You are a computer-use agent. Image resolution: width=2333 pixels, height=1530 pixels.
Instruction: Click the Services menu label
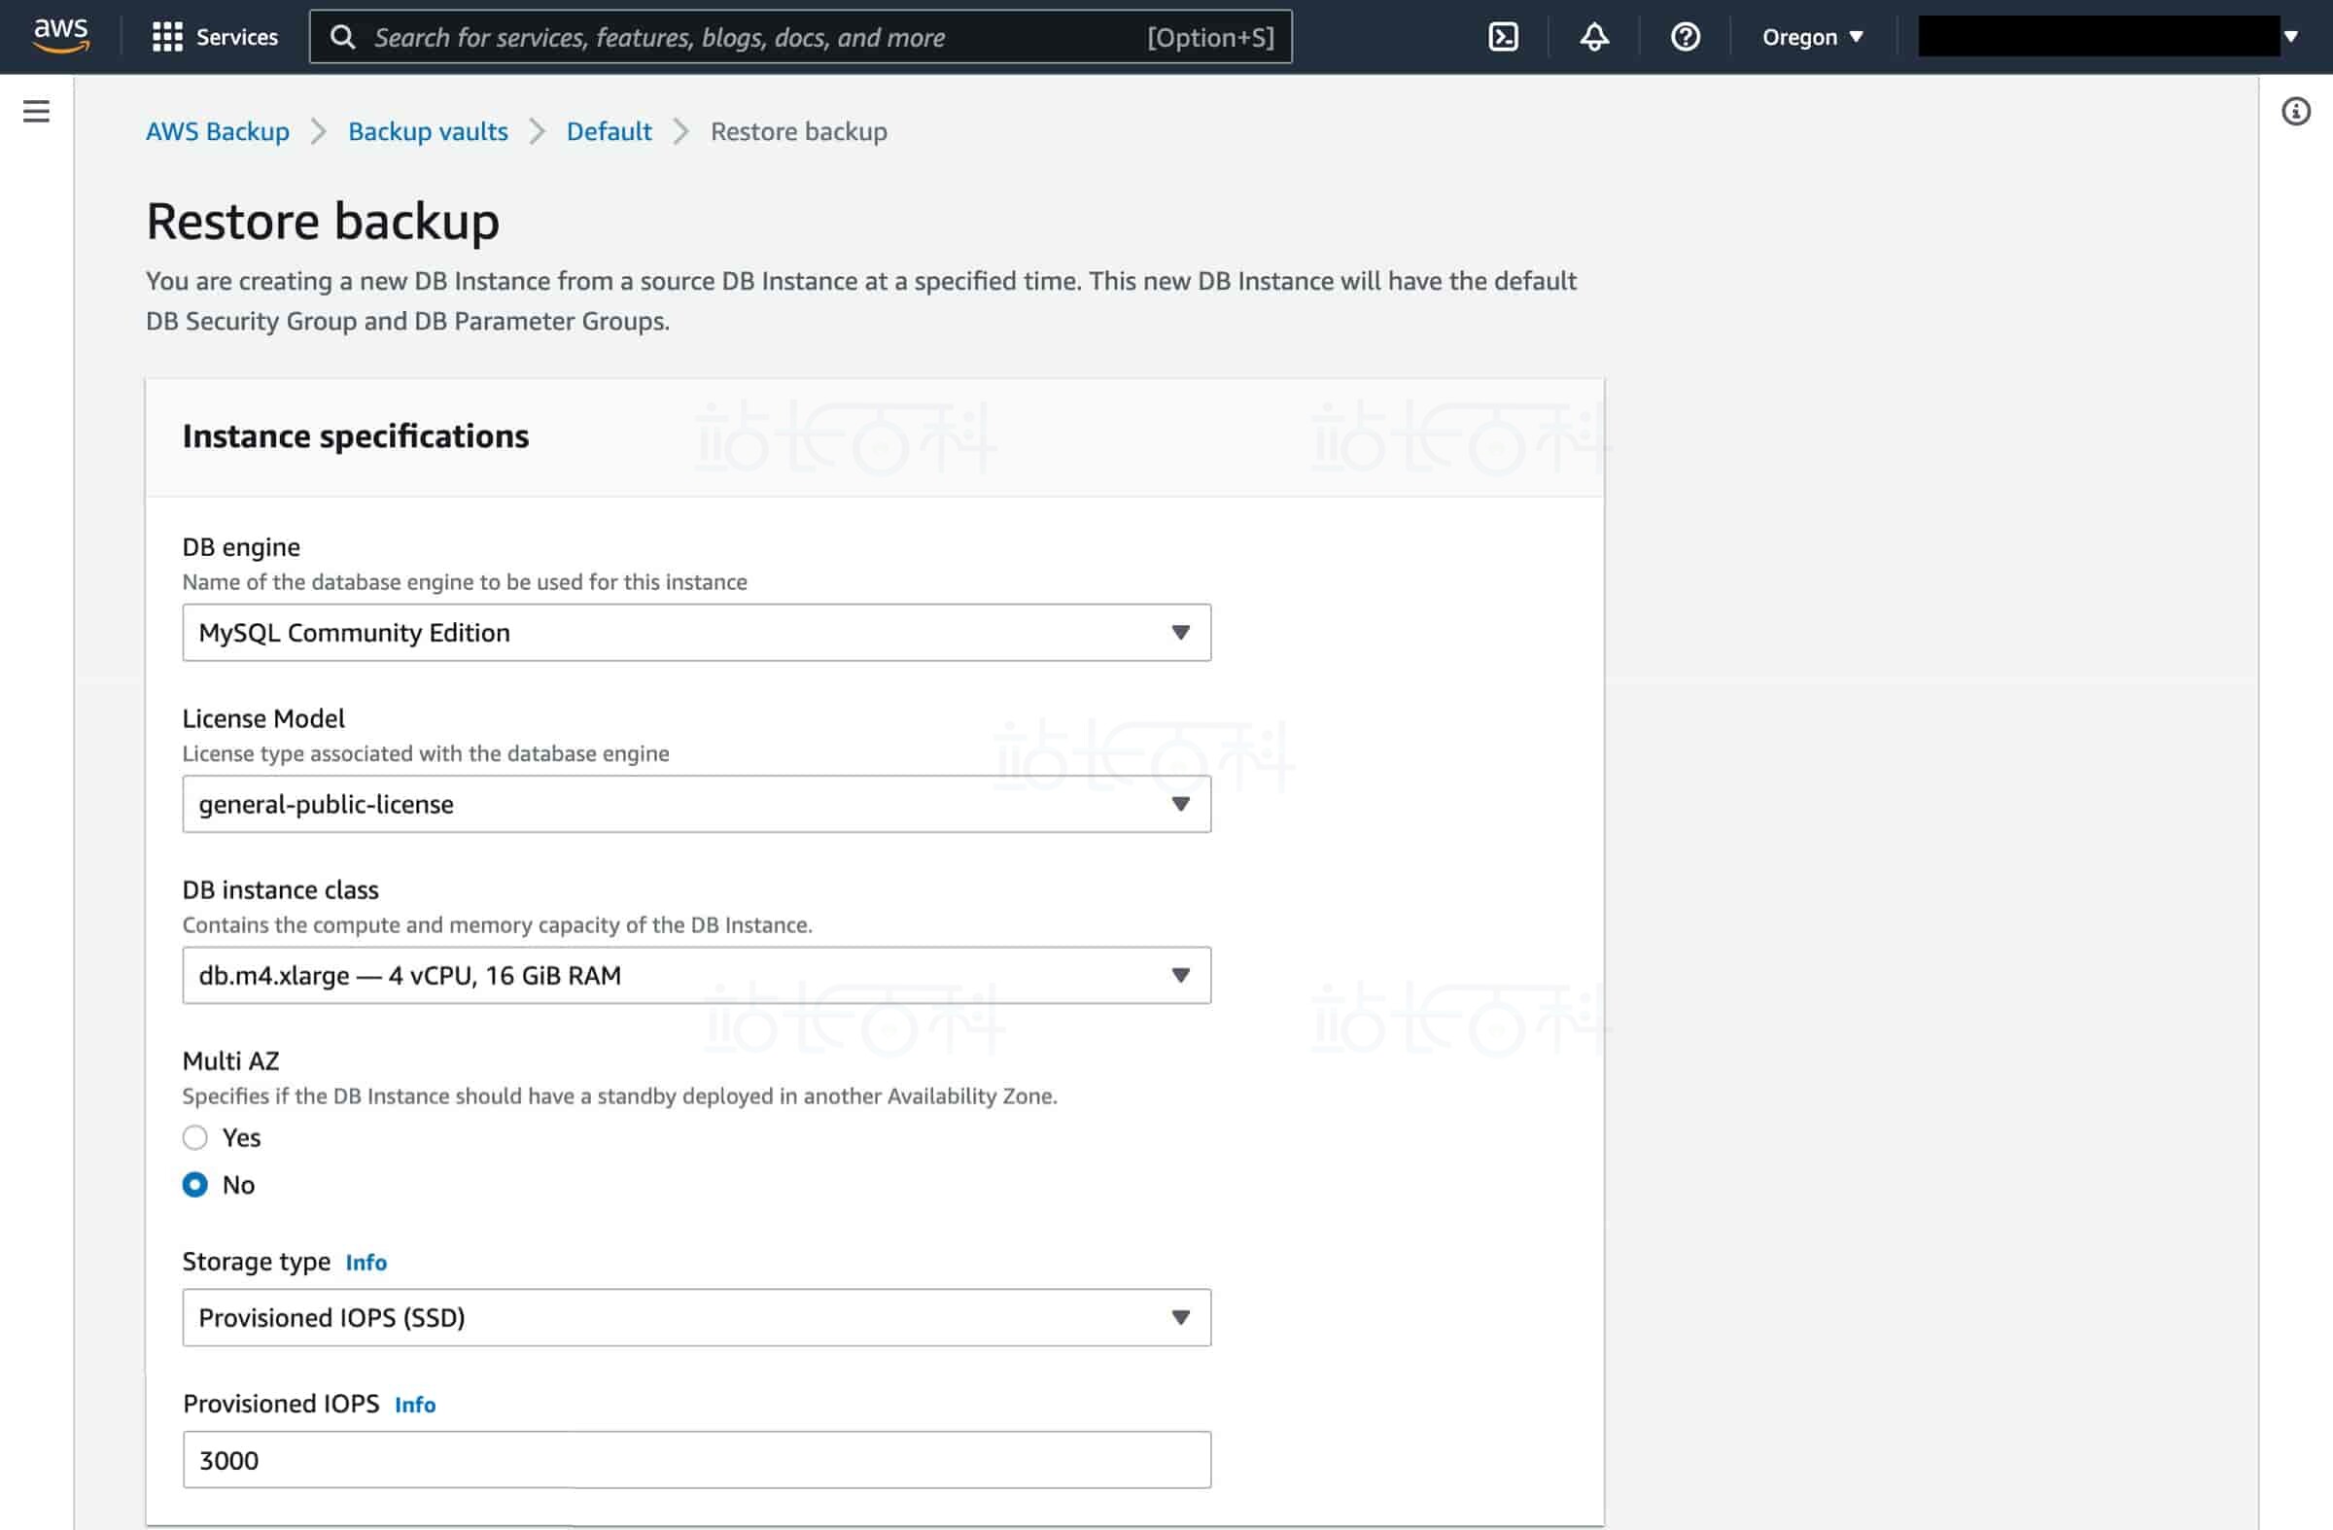click(x=237, y=37)
